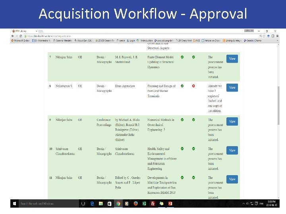View request 9 Numerical Methods in Geotechnical Engineering
Image resolution: width=286 pixels, height=214 pixels.
tap(232, 122)
